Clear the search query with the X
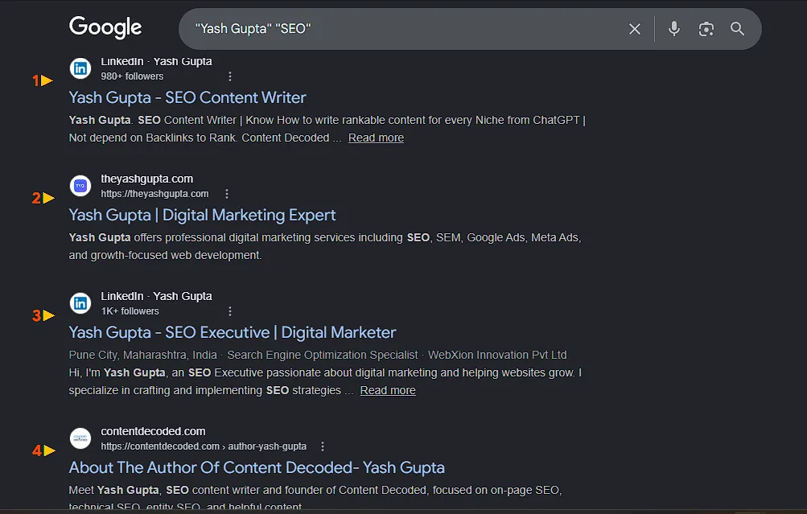 (635, 29)
